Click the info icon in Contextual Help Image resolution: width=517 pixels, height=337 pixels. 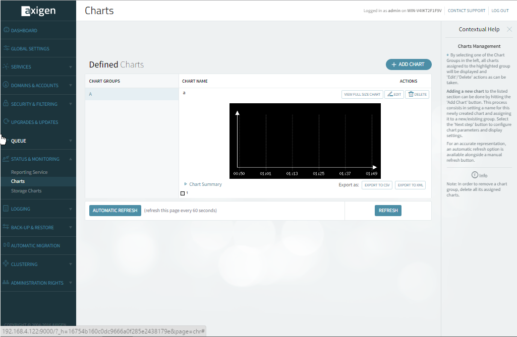click(475, 175)
